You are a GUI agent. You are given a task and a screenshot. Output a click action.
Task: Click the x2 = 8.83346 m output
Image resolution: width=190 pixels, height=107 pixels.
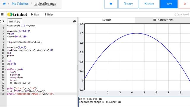pyautogui.click(x=90, y=99)
